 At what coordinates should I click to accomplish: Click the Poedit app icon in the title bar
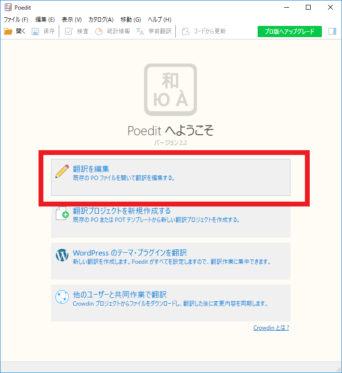pos(8,7)
